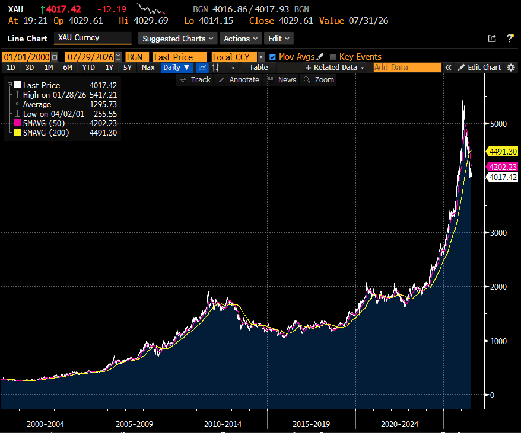The image size is (521, 433).
Task: Collapse the legend using its box toggle
Action: (x=10, y=85)
